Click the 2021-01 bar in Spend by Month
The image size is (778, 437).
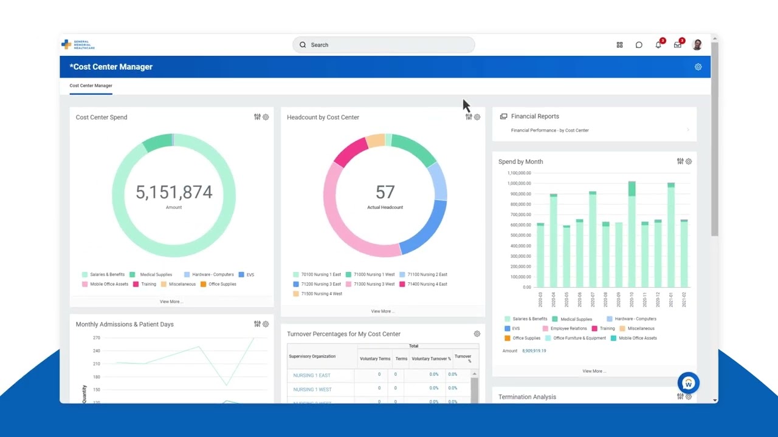click(x=671, y=235)
